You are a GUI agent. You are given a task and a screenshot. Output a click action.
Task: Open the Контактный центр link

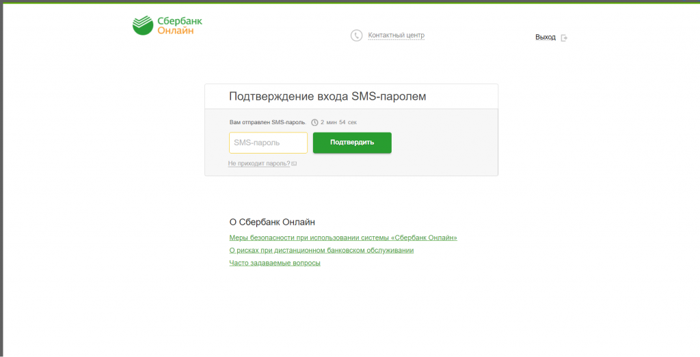tap(396, 35)
